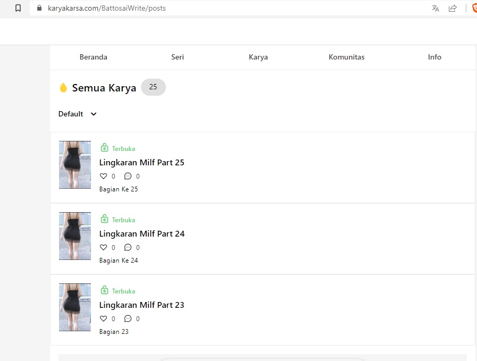Open the Brave shields icon
This screenshot has height=361, width=477.
(474, 8)
